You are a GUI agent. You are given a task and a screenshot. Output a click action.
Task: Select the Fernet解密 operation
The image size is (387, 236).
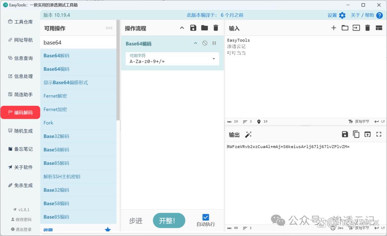pyautogui.click(x=78, y=96)
